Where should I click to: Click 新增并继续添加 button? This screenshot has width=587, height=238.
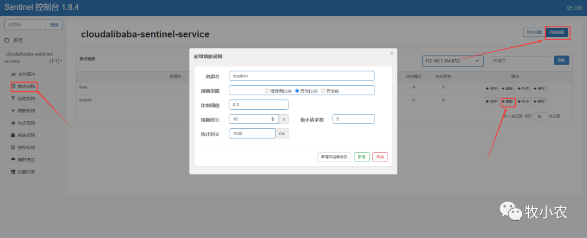pyautogui.click(x=334, y=157)
